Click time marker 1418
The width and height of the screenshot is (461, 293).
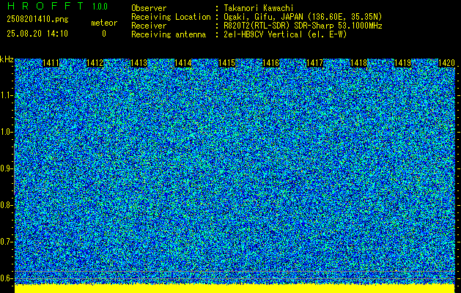tap(359, 63)
